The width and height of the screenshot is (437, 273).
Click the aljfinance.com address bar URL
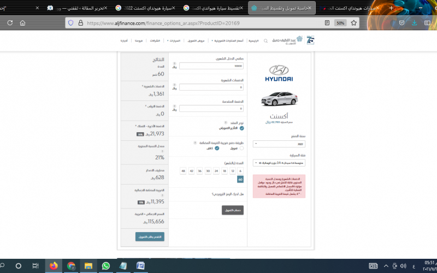(163, 23)
